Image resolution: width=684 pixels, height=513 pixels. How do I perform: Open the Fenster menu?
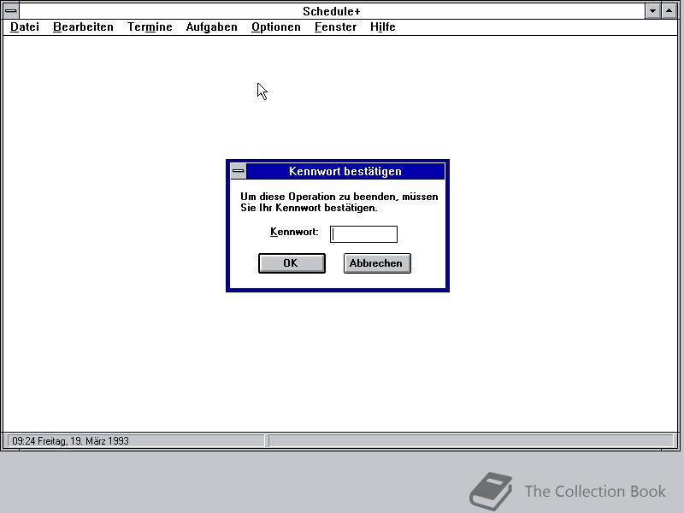point(335,27)
